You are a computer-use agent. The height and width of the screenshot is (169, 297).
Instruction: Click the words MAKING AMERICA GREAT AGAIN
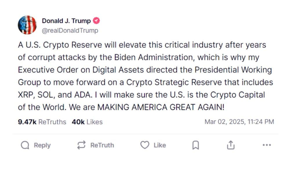click(161, 107)
